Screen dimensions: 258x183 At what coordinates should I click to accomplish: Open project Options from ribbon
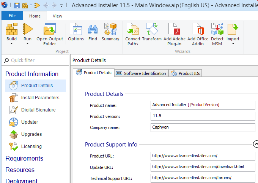[76, 30]
